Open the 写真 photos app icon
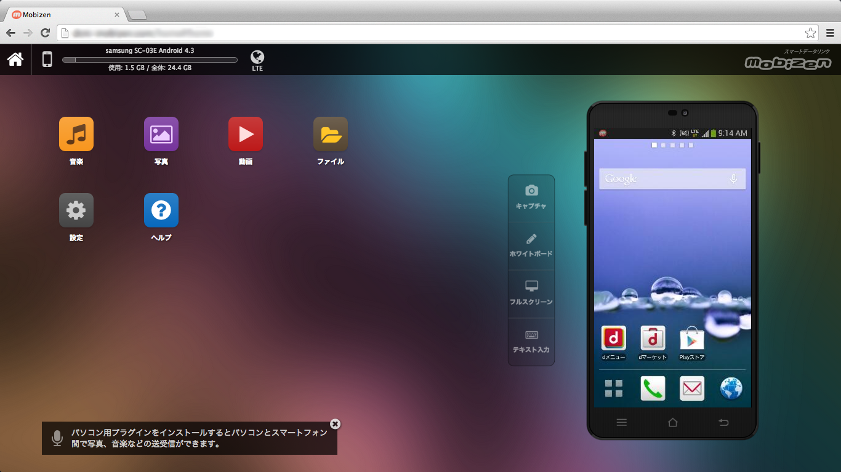This screenshot has width=841, height=472. pos(161,134)
